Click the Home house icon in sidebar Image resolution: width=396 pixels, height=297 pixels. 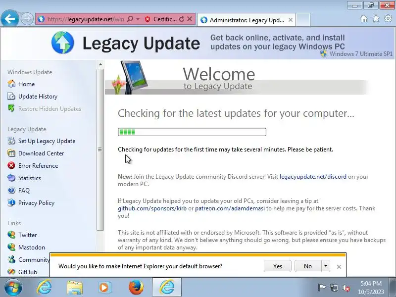point(11,84)
